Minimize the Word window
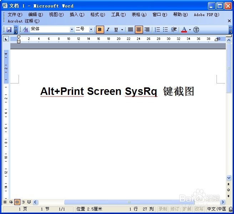This screenshot has height=214, width=234. [x=211, y=6]
